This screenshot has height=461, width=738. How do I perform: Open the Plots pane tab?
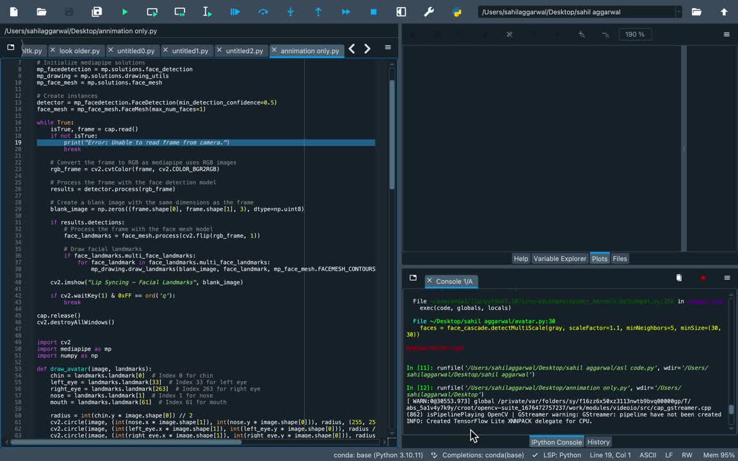click(600, 259)
